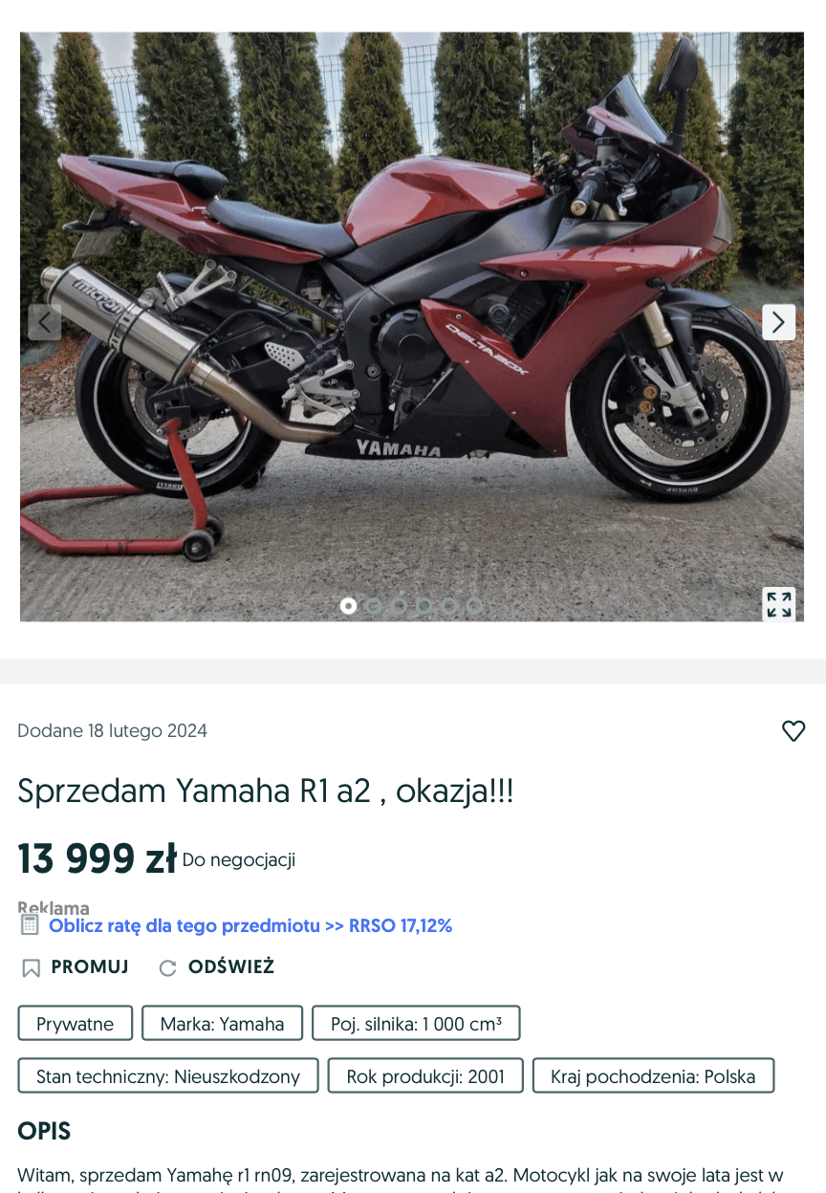The image size is (826, 1193).
Task: Click the bookmark icon next to PROMUJ
Action: (x=31, y=968)
